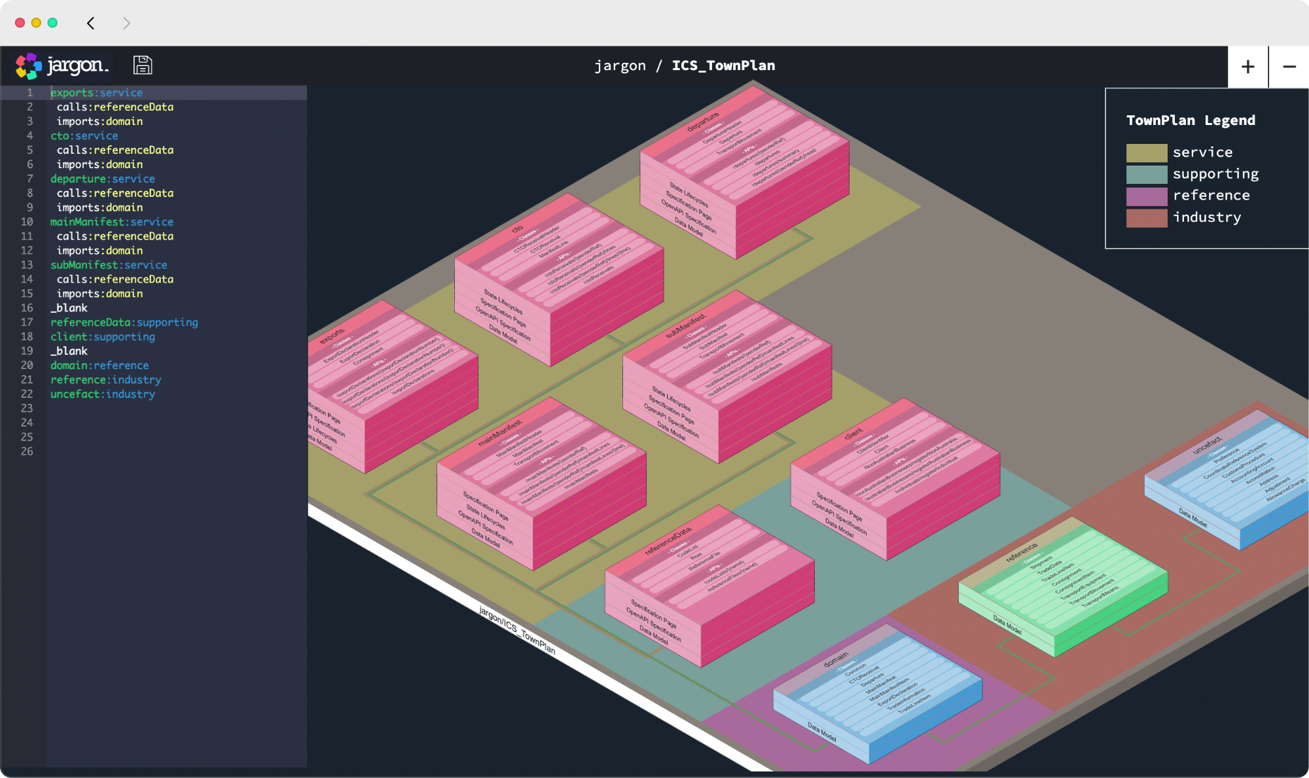The image size is (1309, 778).
Task: Click the ICS_TownPlan title
Action: [x=723, y=65]
